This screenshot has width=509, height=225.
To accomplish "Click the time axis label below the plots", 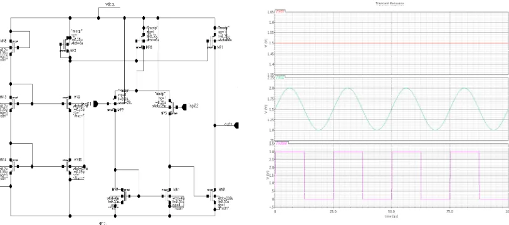I will coord(392,216).
